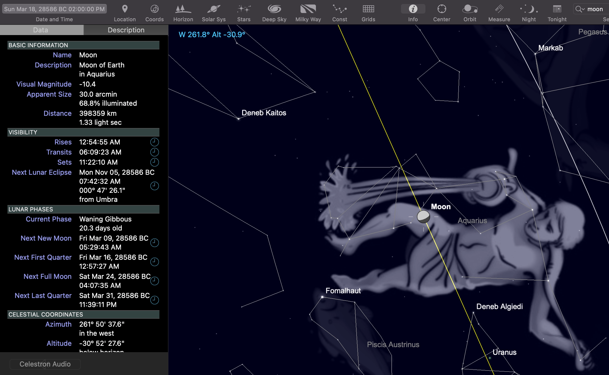Click the Waning Gibbous phase value
The image size is (609, 375).
tap(105, 219)
